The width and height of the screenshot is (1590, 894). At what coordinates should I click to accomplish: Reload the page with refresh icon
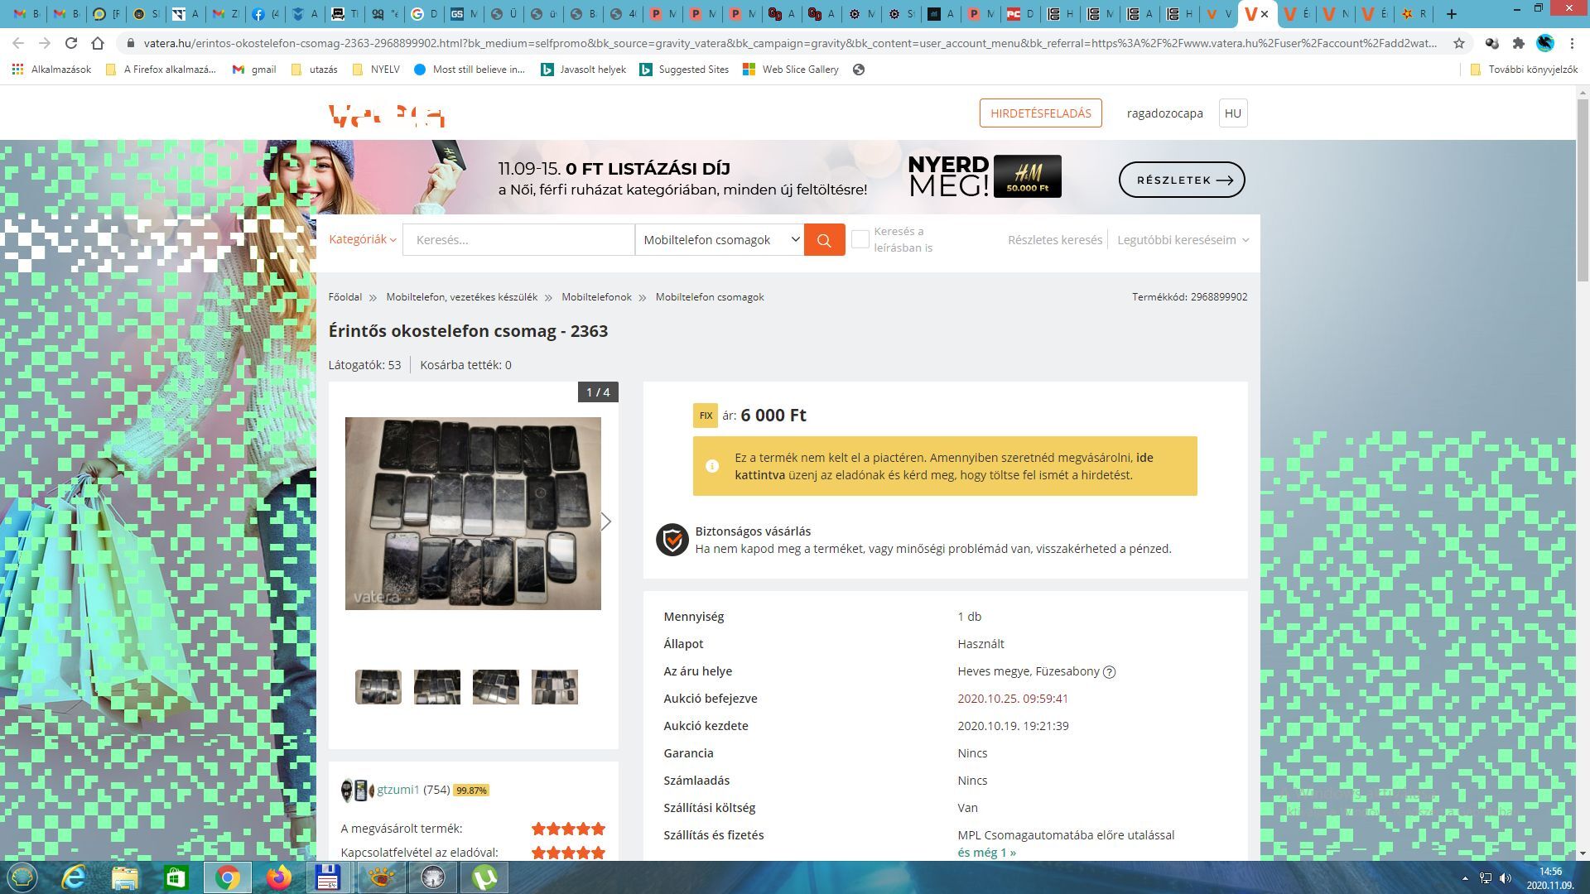tap(71, 43)
